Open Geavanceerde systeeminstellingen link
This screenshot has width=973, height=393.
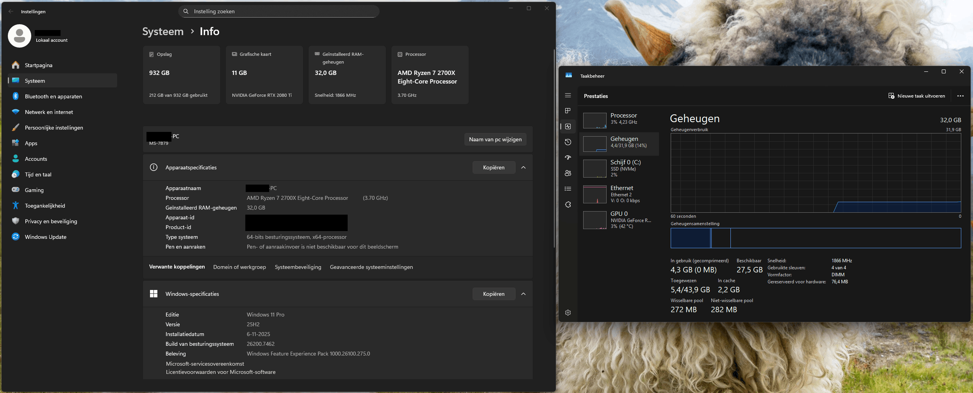[371, 267]
